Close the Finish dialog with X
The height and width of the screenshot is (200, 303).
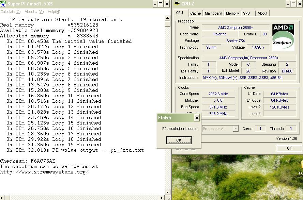tap(197, 118)
